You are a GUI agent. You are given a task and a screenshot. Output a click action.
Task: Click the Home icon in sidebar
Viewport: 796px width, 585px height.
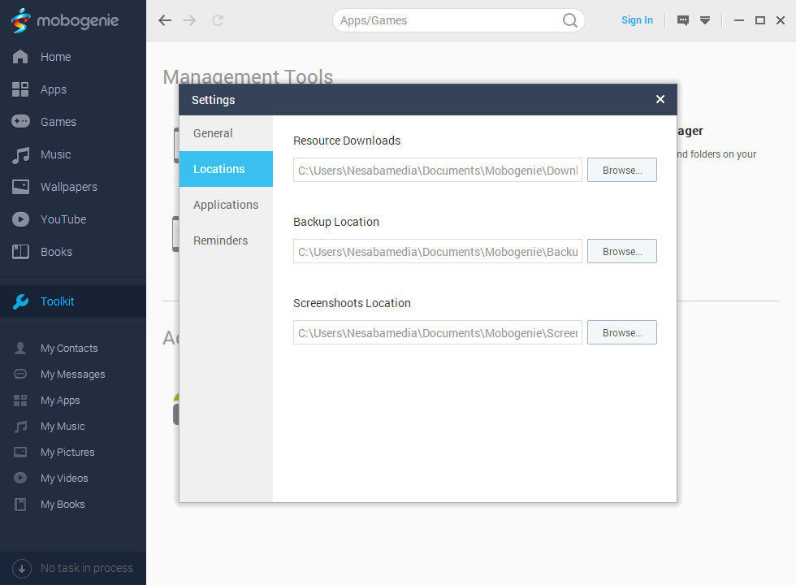click(x=20, y=57)
